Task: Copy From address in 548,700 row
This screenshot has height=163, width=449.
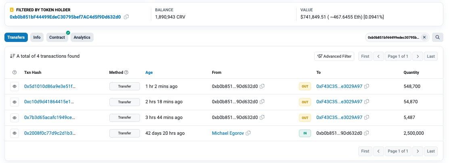Action: 262,86
